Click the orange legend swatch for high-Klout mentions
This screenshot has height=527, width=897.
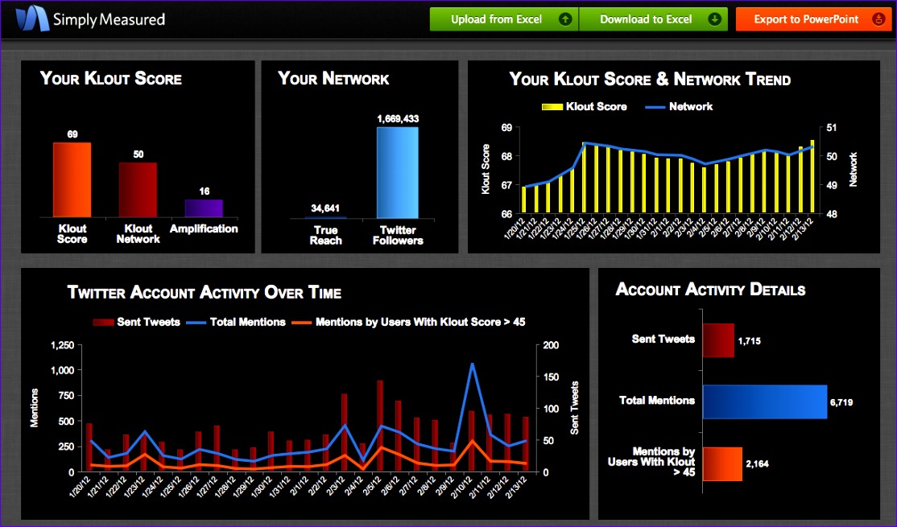point(304,322)
